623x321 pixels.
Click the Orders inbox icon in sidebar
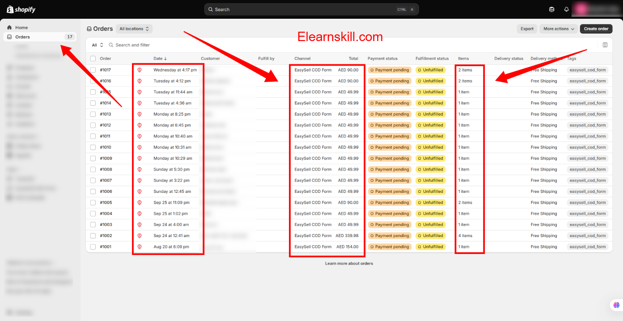click(9, 37)
